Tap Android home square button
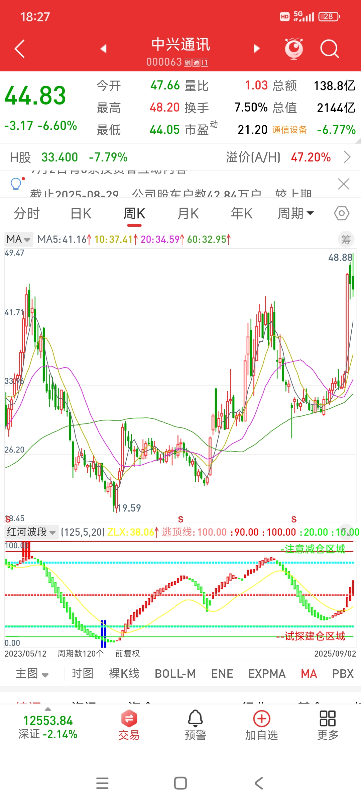 (x=180, y=783)
